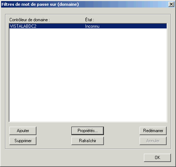Restart filter using Redémarrer button
Viewport: 176px width, 167px height.
tap(153, 131)
